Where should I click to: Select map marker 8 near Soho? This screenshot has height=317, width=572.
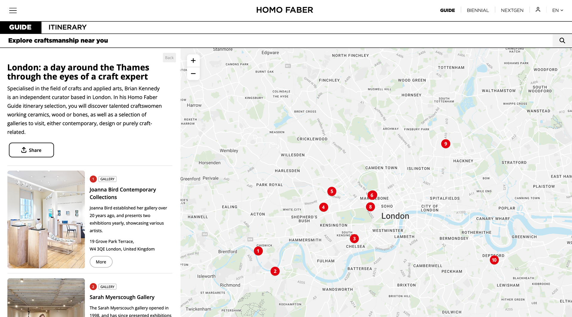(x=370, y=207)
